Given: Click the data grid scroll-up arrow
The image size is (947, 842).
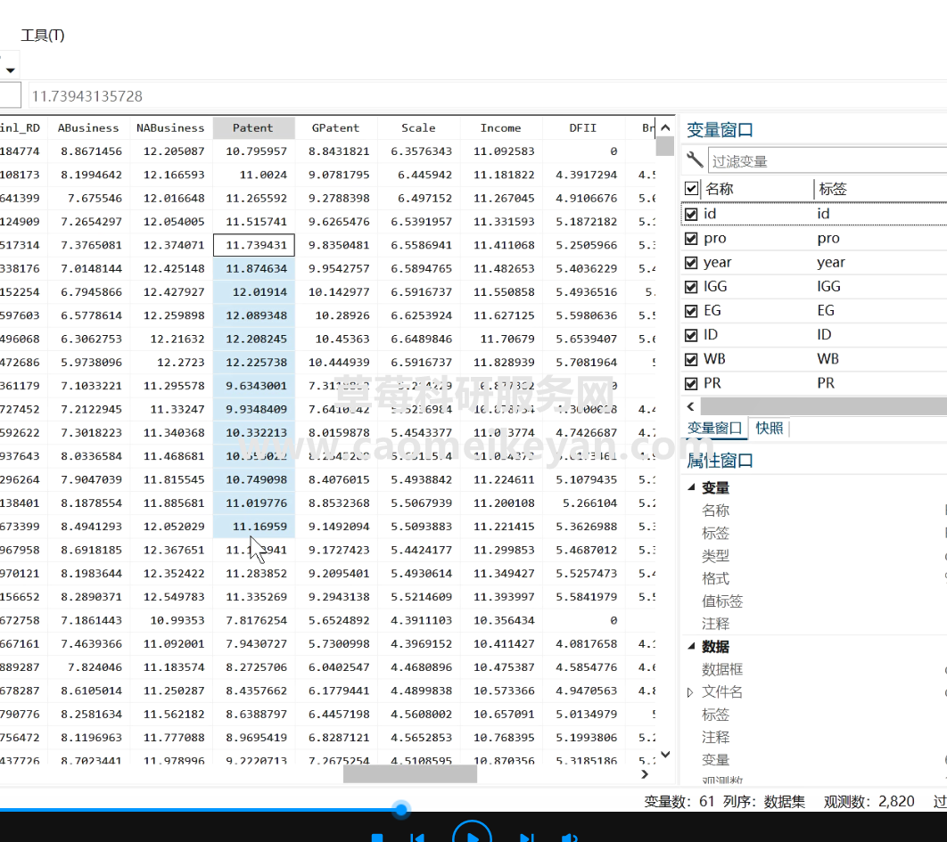Looking at the screenshot, I should pos(665,127).
